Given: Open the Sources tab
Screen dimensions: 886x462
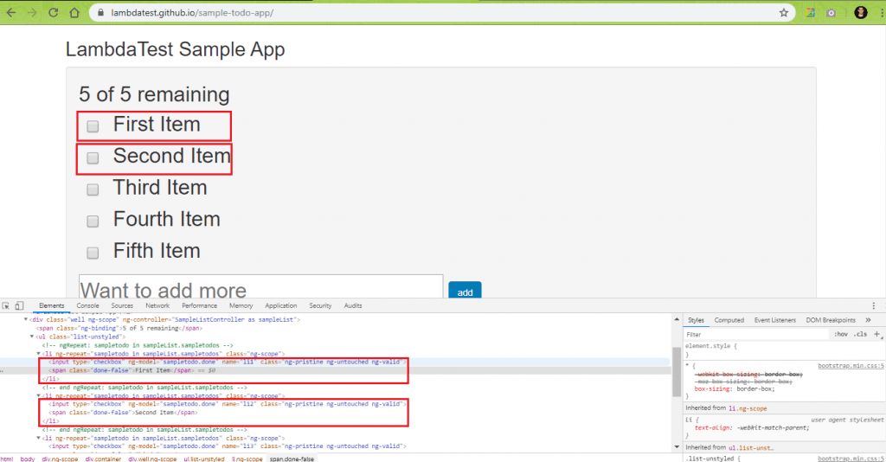Looking at the screenshot, I should coord(122,305).
